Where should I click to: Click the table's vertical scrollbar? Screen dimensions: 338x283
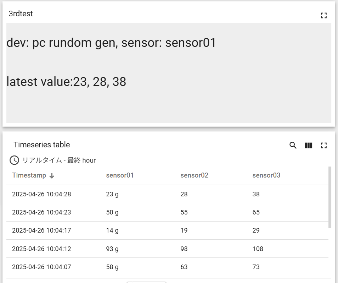coord(329,197)
